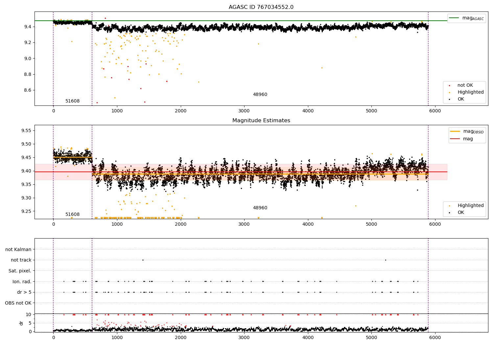Click the 3000 x-axis tick in top plot
Image resolution: width=493 pixels, height=345 pixels.
click(244, 111)
